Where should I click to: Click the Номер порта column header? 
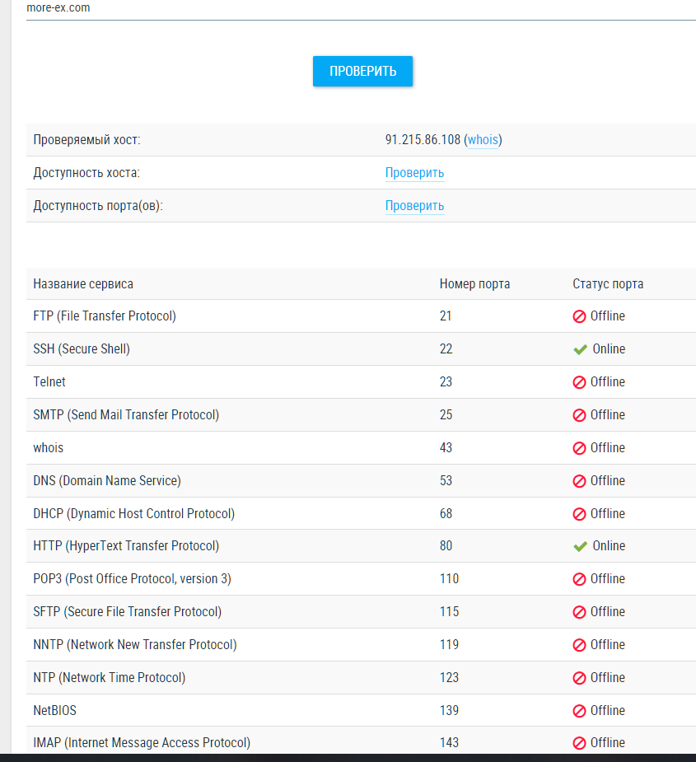click(474, 284)
